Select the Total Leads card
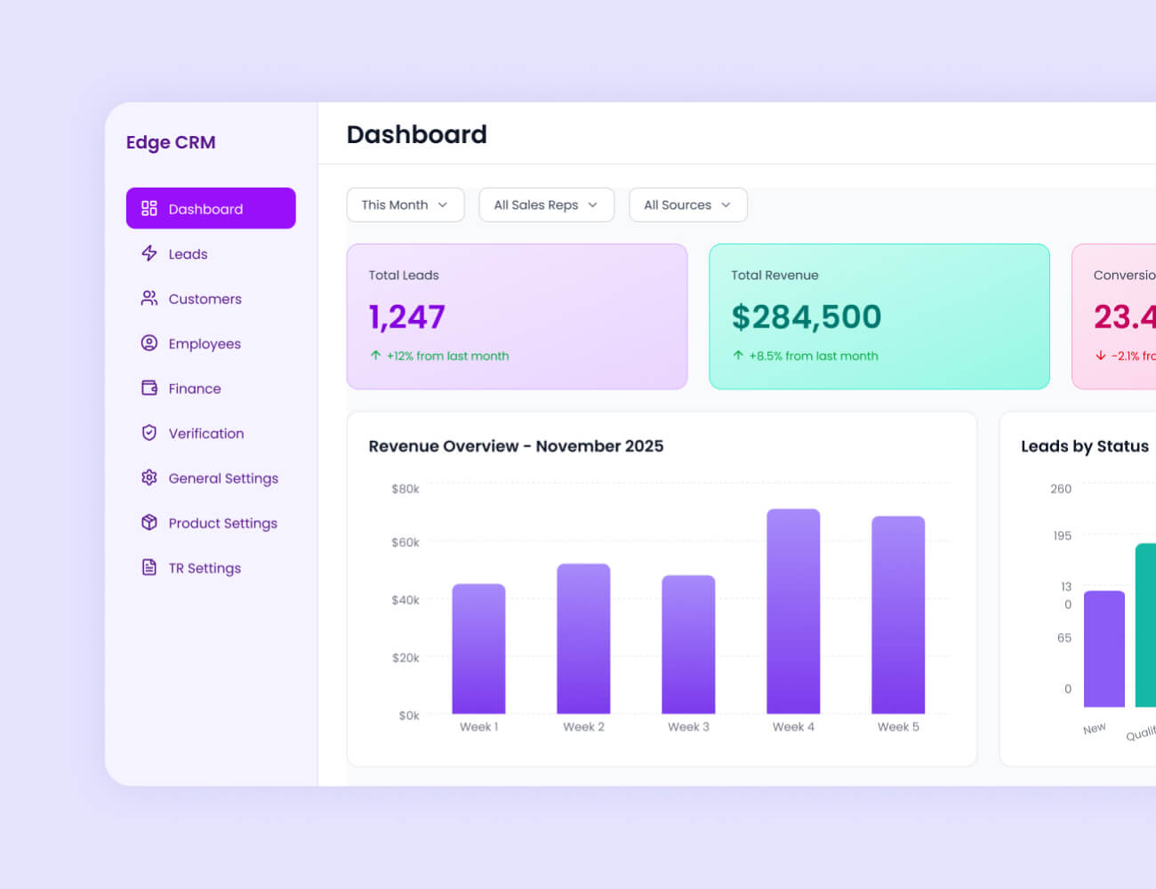The height and width of the screenshot is (889, 1156). coord(517,316)
